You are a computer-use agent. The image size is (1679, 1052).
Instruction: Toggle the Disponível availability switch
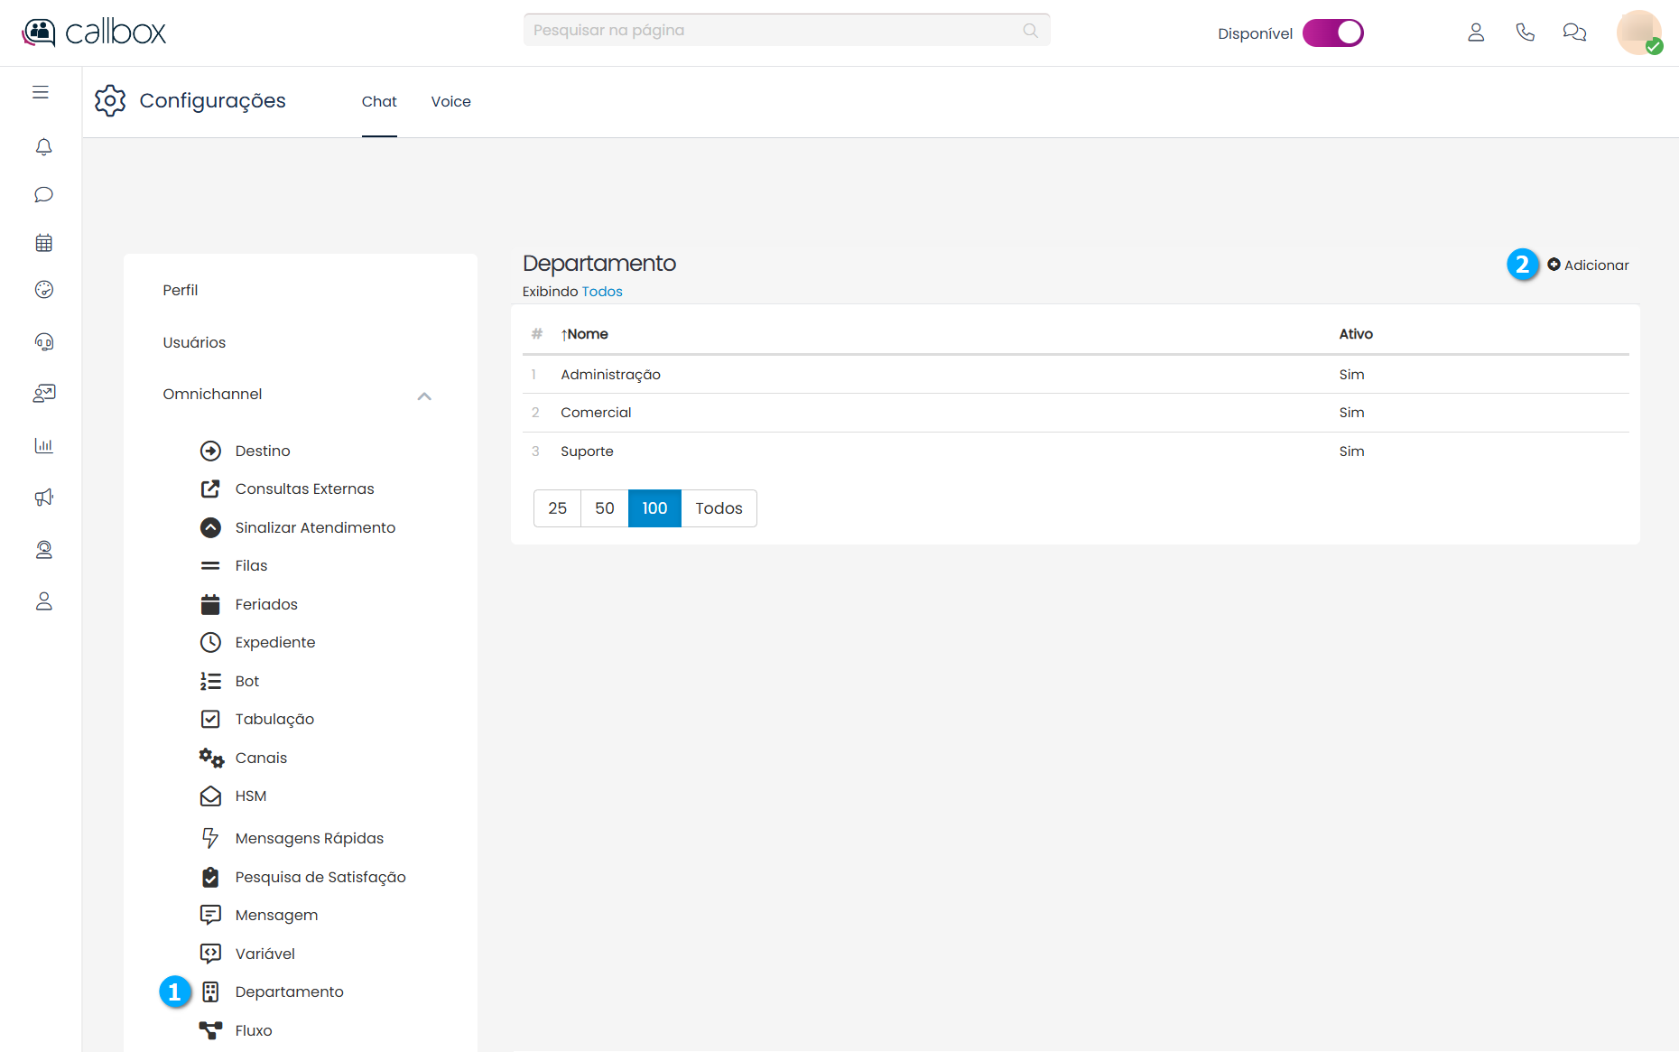tap(1332, 33)
